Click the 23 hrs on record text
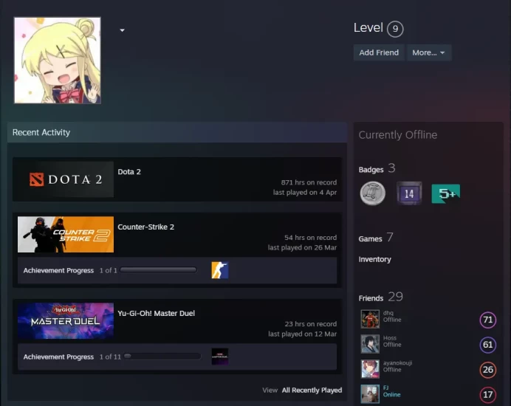The width and height of the screenshot is (511, 406). tap(311, 324)
